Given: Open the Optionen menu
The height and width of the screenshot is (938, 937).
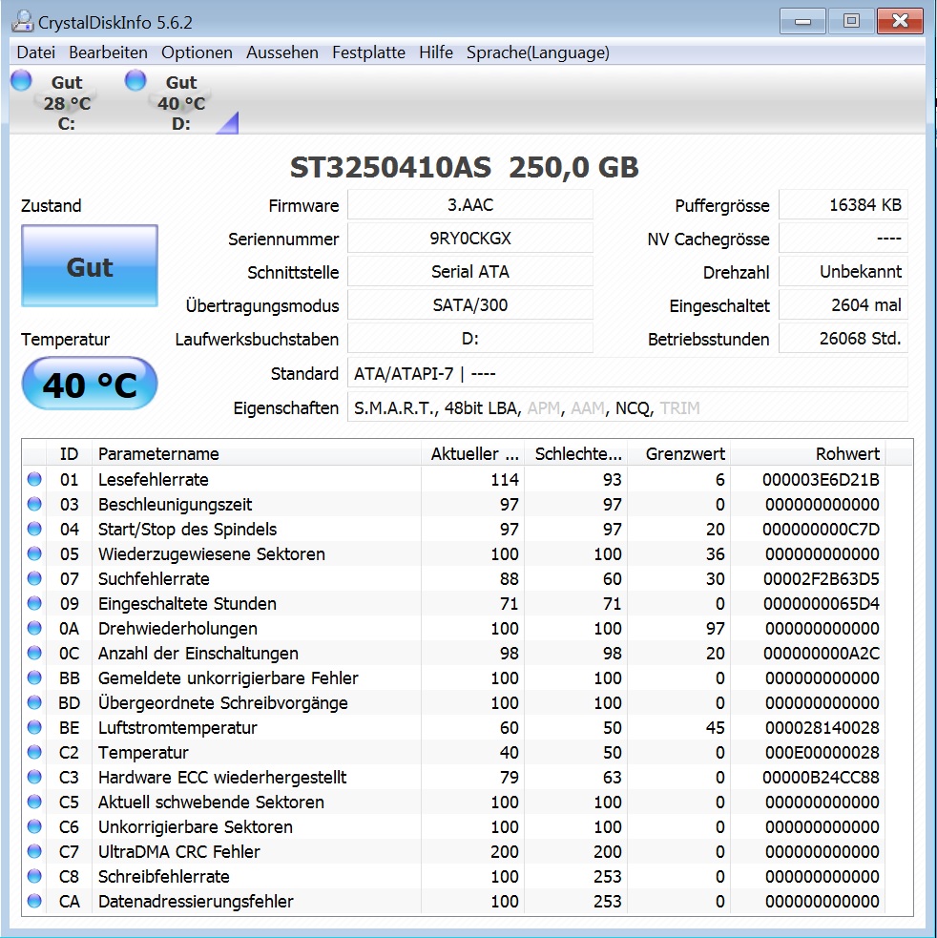Looking at the screenshot, I should coord(197,52).
